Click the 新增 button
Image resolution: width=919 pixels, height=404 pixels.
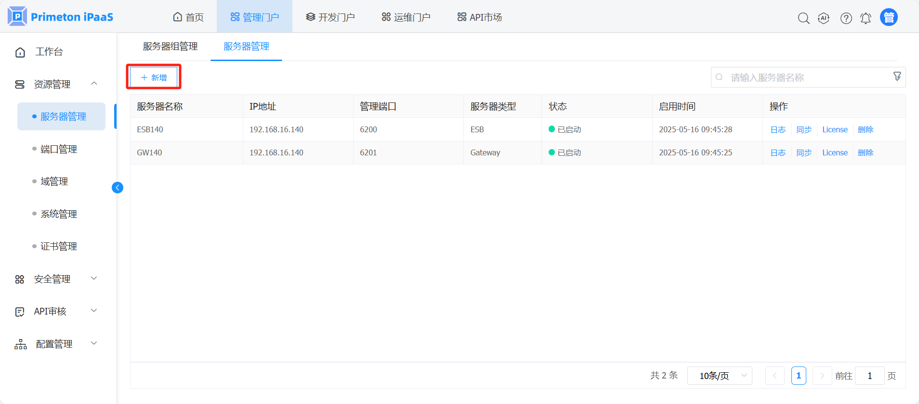[x=154, y=77]
